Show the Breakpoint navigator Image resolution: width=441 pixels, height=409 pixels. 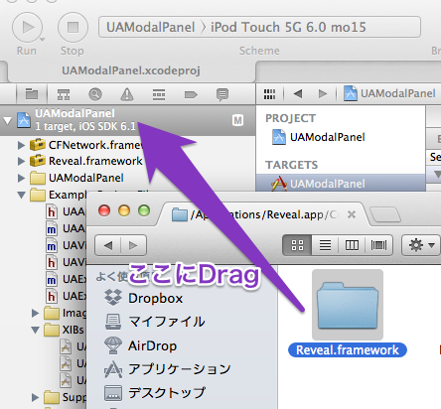(191, 95)
